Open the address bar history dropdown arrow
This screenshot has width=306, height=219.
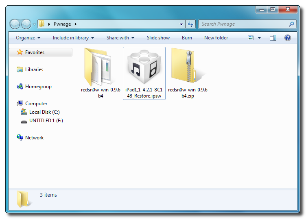pos(181,24)
